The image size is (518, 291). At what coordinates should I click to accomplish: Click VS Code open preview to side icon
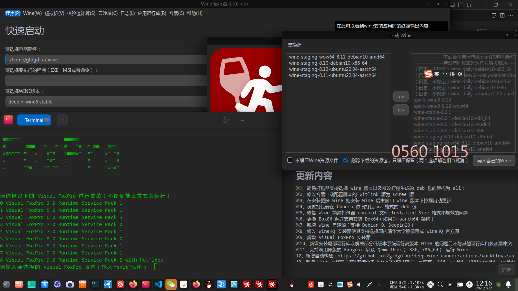(494, 15)
